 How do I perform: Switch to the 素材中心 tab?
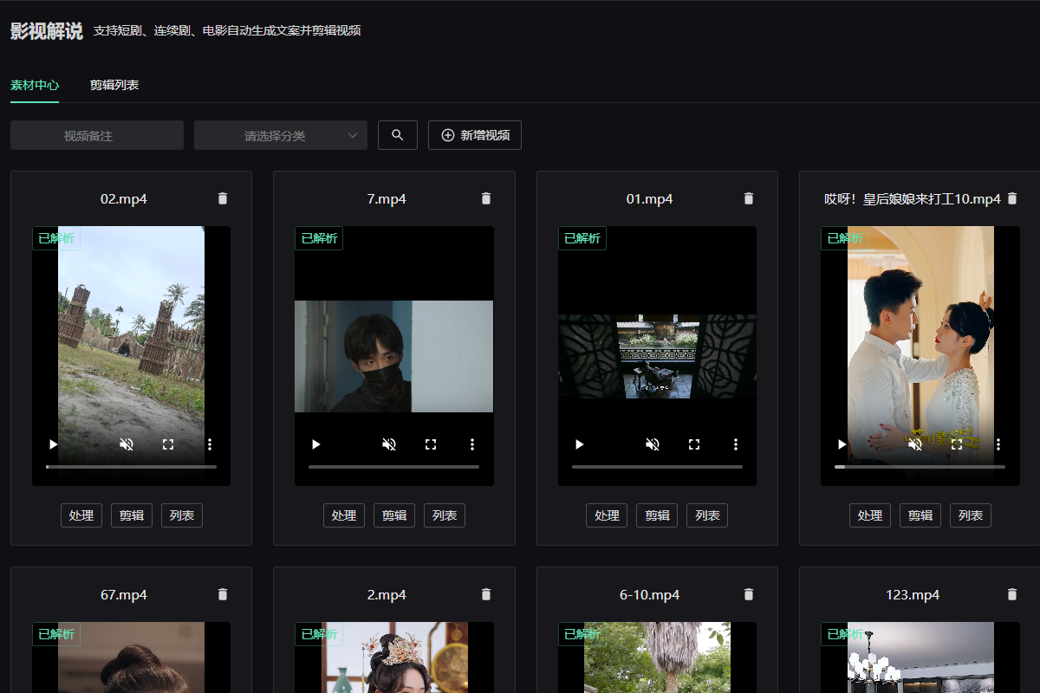click(35, 85)
